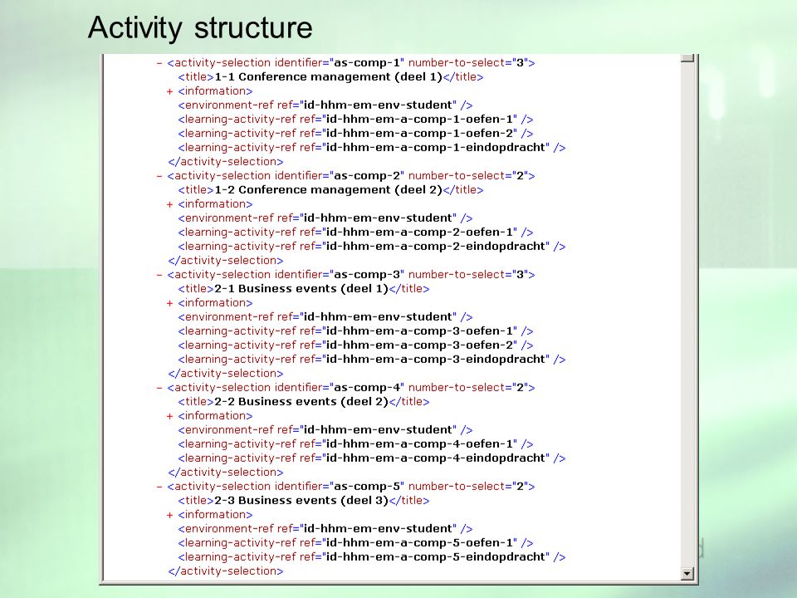Click closing activity-selection tag after comp-5-eindopdracht
Screen dimensions: 797x598
226,571
